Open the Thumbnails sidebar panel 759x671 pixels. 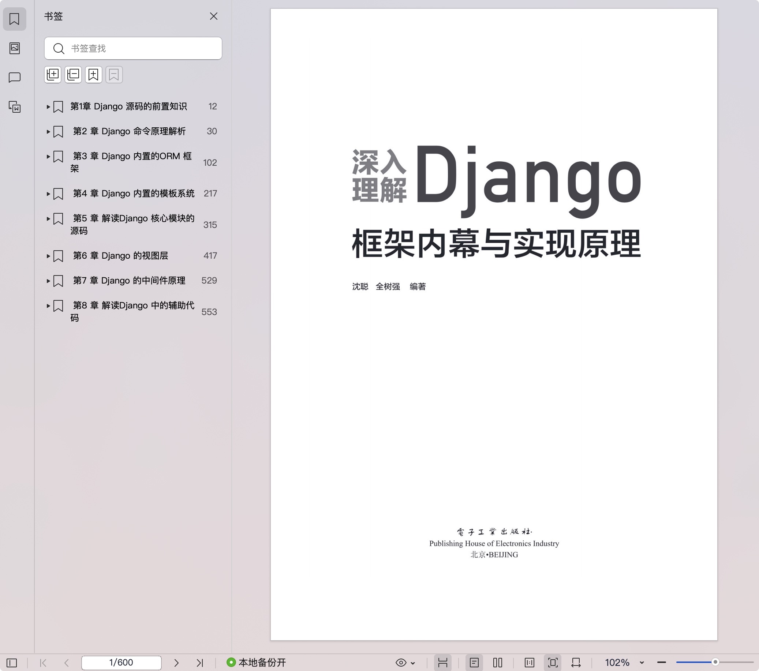[15, 48]
